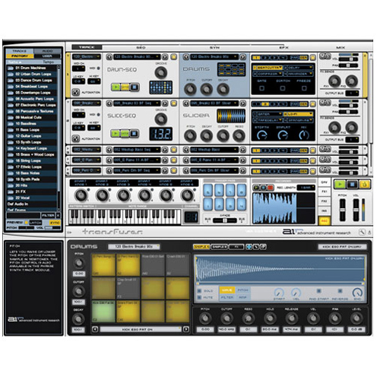Image resolution: width=380 pixels, height=380 pixels.
Task: Open the 120_Electro track name dropdown
Action: tap(87, 57)
